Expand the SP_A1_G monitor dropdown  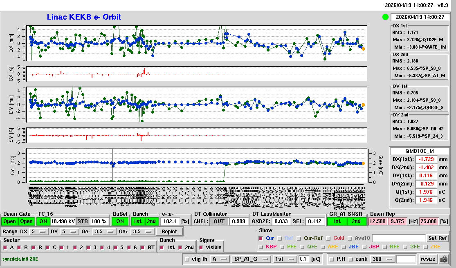tap(252, 259)
